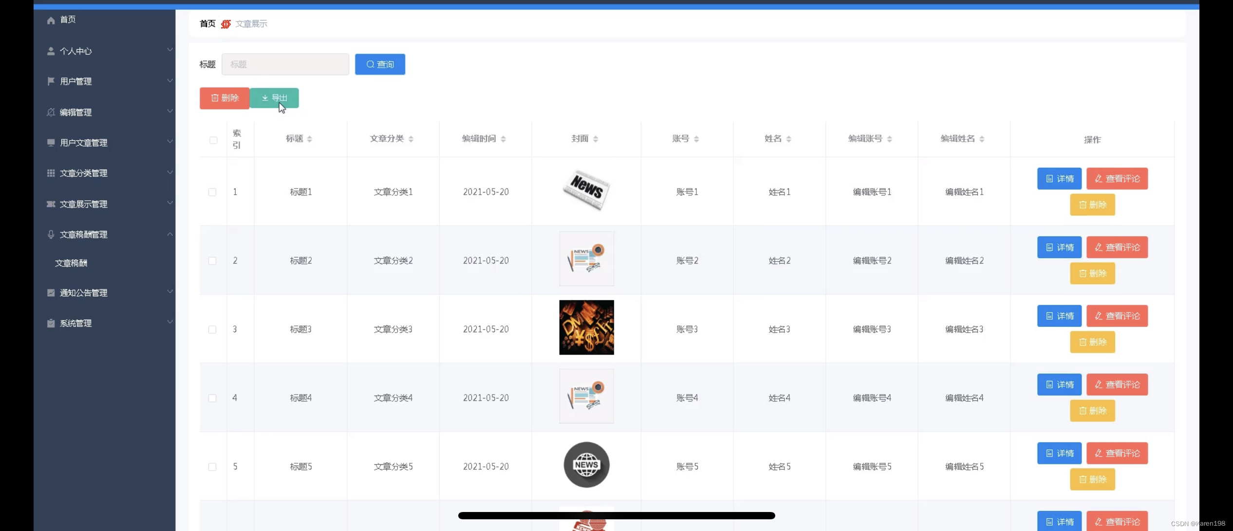Click the blue 查询 search button
The width and height of the screenshot is (1233, 531).
pos(380,64)
